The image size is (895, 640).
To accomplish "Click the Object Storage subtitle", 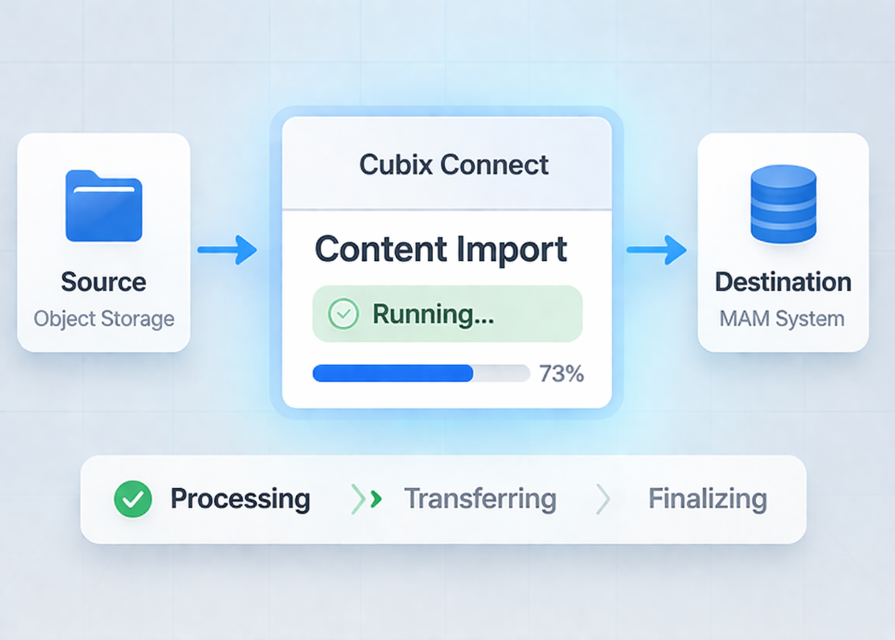I will [x=104, y=319].
